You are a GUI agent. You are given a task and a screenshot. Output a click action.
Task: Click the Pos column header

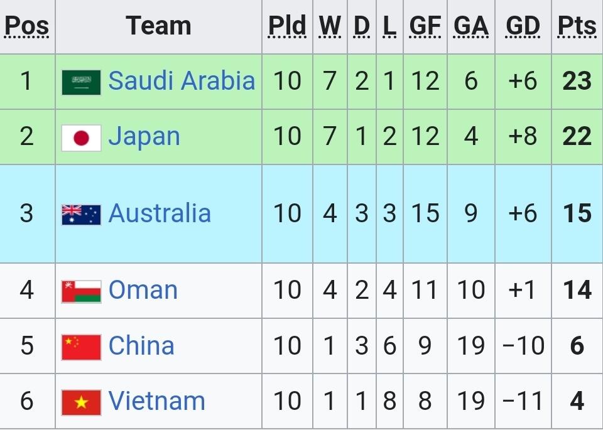[26, 26]
